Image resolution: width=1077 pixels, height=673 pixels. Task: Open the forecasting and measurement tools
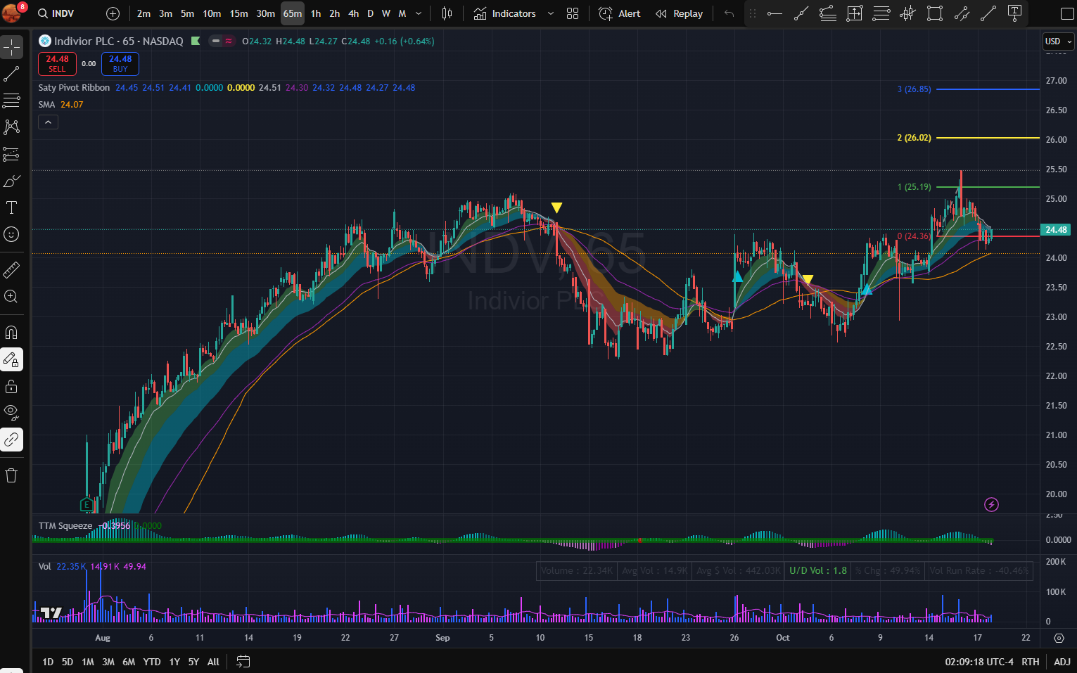[11, 154]
